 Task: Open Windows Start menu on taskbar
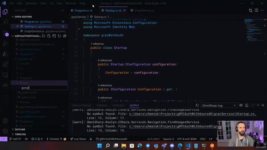coord(100,146)
